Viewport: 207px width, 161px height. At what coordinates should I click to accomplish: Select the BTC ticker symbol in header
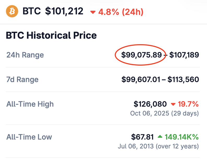(32, 11)
